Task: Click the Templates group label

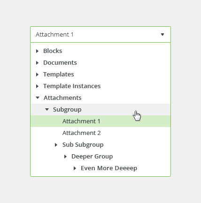Action: (59, 75)
